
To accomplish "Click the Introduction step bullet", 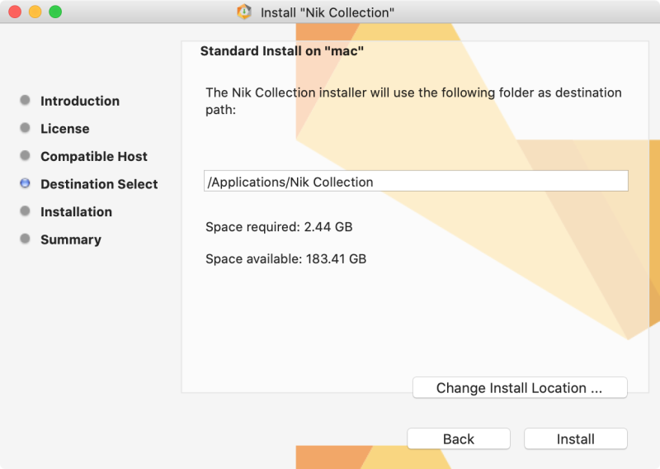I will pyautogui.click(x=25, y=101).
